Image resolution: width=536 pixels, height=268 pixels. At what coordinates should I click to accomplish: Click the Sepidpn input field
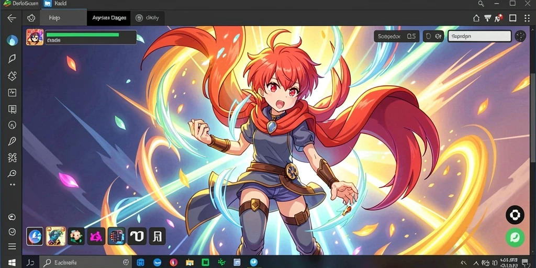pos(479,36)
